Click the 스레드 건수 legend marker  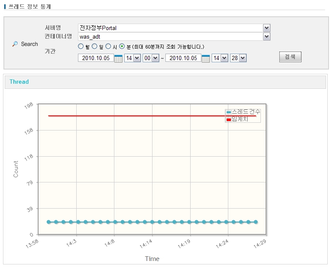229,112
